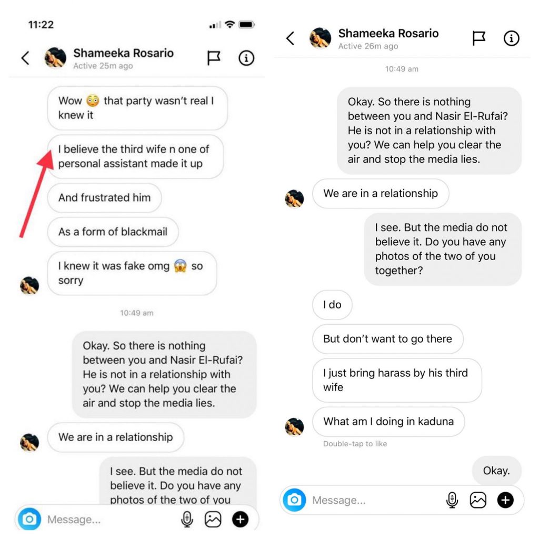This screenshot has width=539, height=539.
Task: Go back from the chat showing Active 26m ago
Action: pos(290,38)
